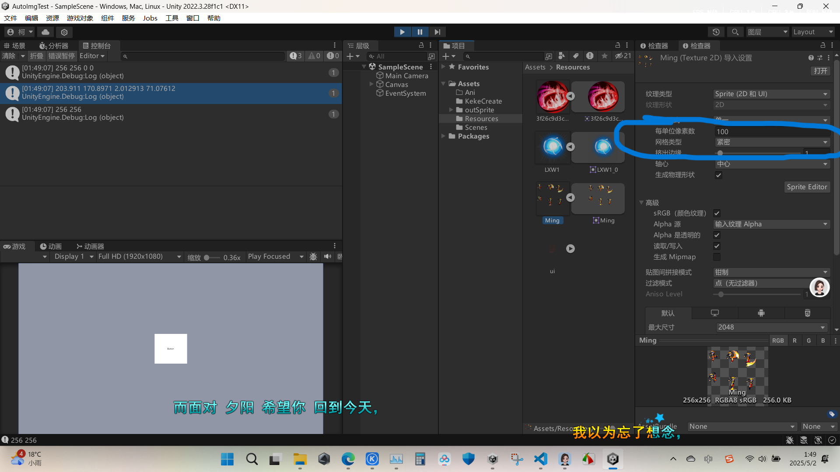Open the cloud services icon
Viewport: 840px width, 472px height.
(45, 32)
